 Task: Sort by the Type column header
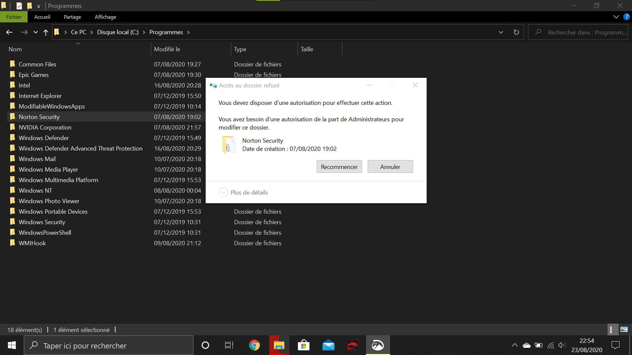click(240, 49)
